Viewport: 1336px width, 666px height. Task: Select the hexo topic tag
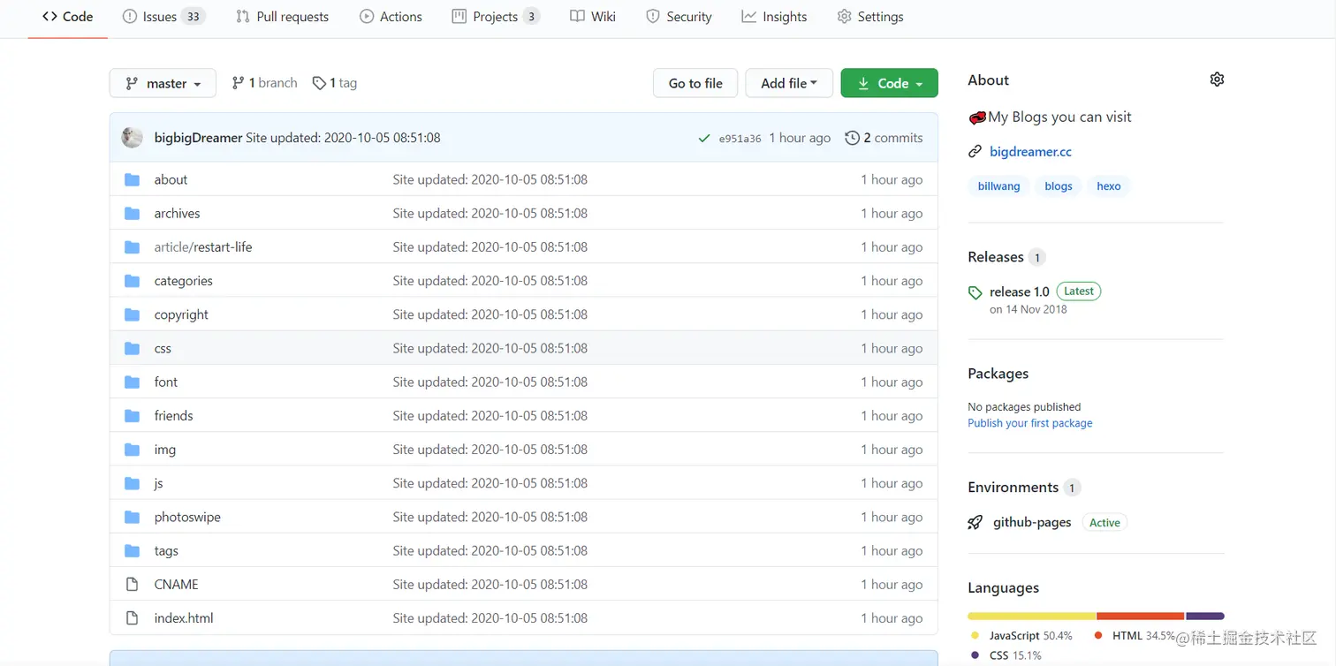pyautogui.click(x=1108, y=186)
